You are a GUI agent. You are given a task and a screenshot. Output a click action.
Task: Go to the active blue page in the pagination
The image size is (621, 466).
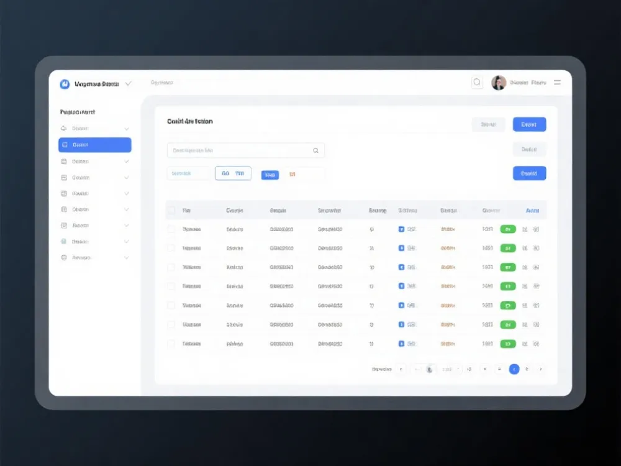point(514,369)
